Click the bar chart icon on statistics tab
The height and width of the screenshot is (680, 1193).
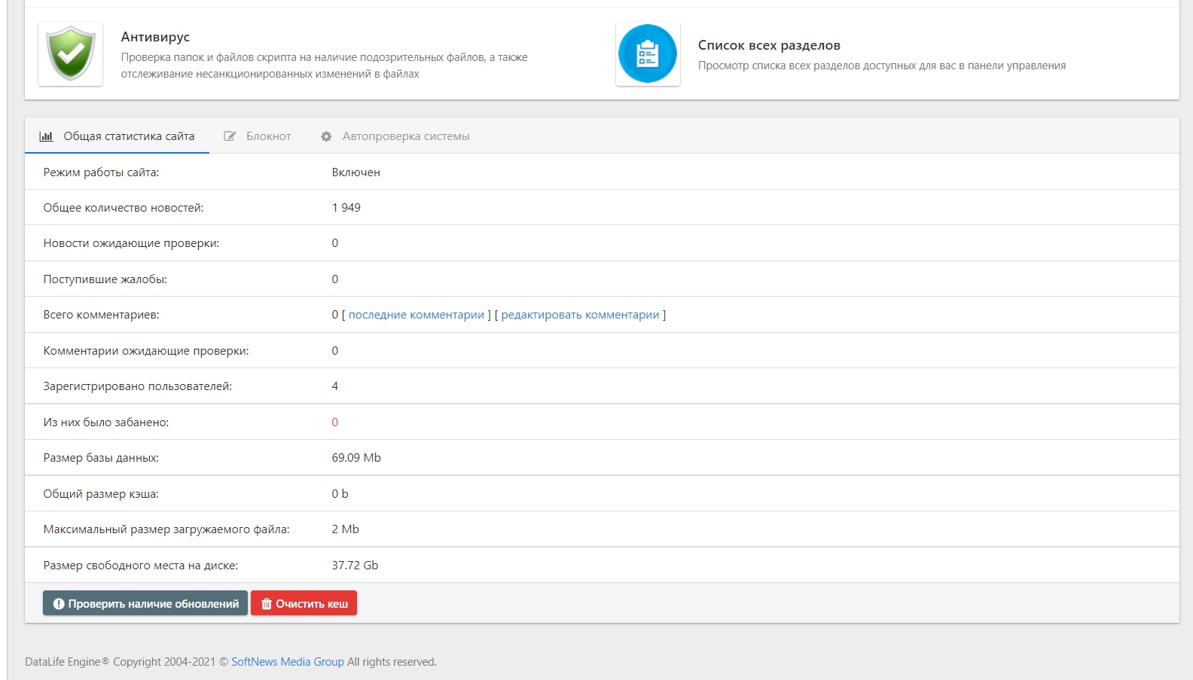pyautogui.click(x=46, y=136)
